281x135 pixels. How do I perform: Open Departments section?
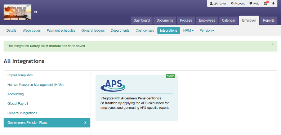[x=120, y=31]
